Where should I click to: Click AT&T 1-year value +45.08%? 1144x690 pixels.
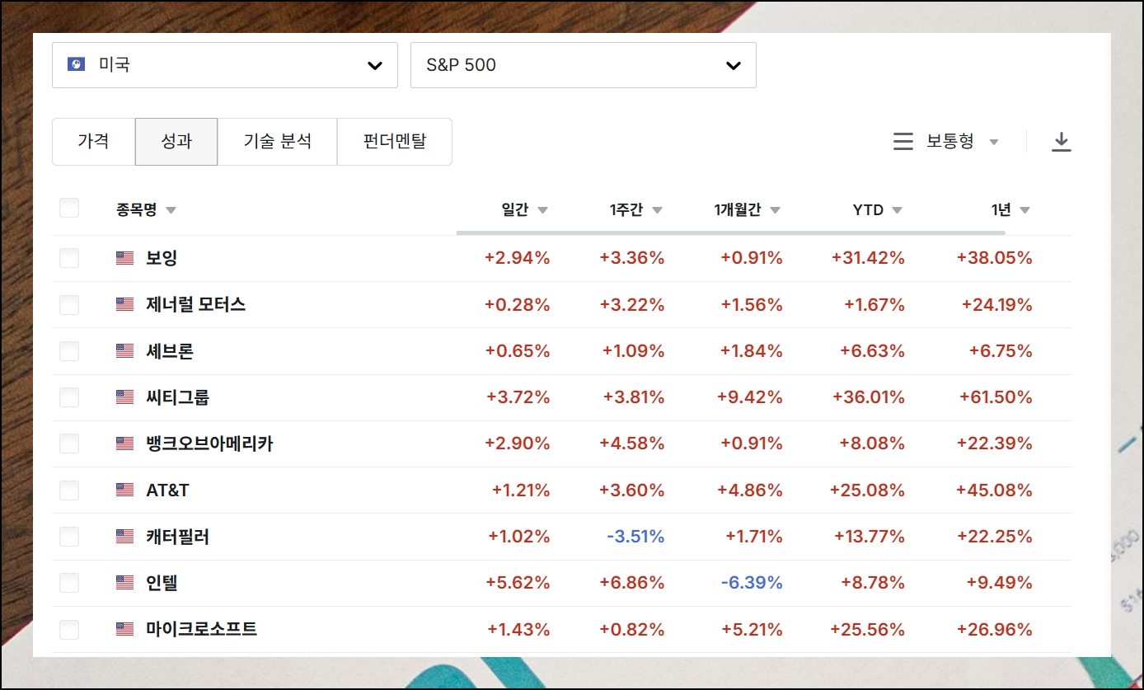point(994,491)
